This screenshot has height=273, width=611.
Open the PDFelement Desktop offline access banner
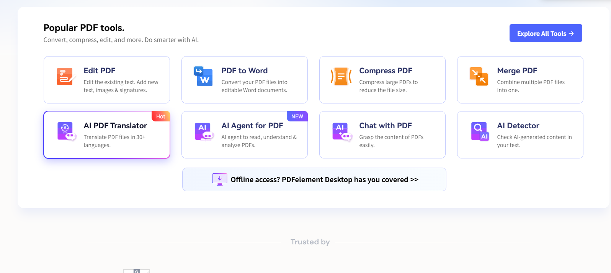[324, 180]
